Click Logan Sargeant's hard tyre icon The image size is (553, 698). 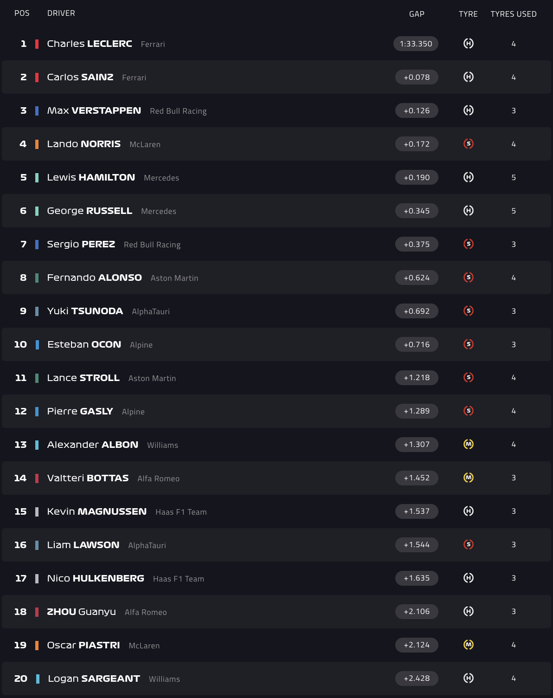point(469,678)
